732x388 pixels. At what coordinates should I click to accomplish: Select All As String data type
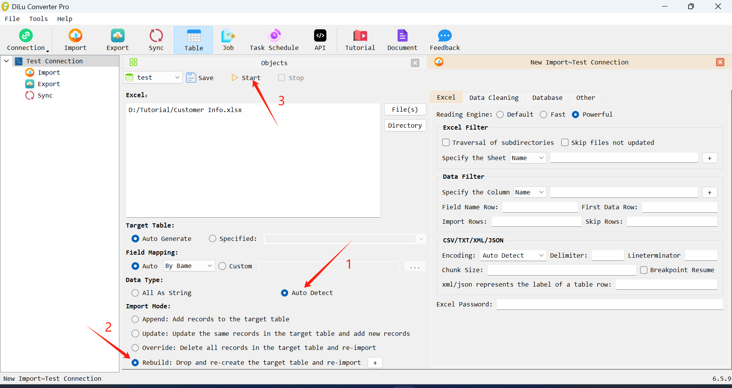pos(135,293)
